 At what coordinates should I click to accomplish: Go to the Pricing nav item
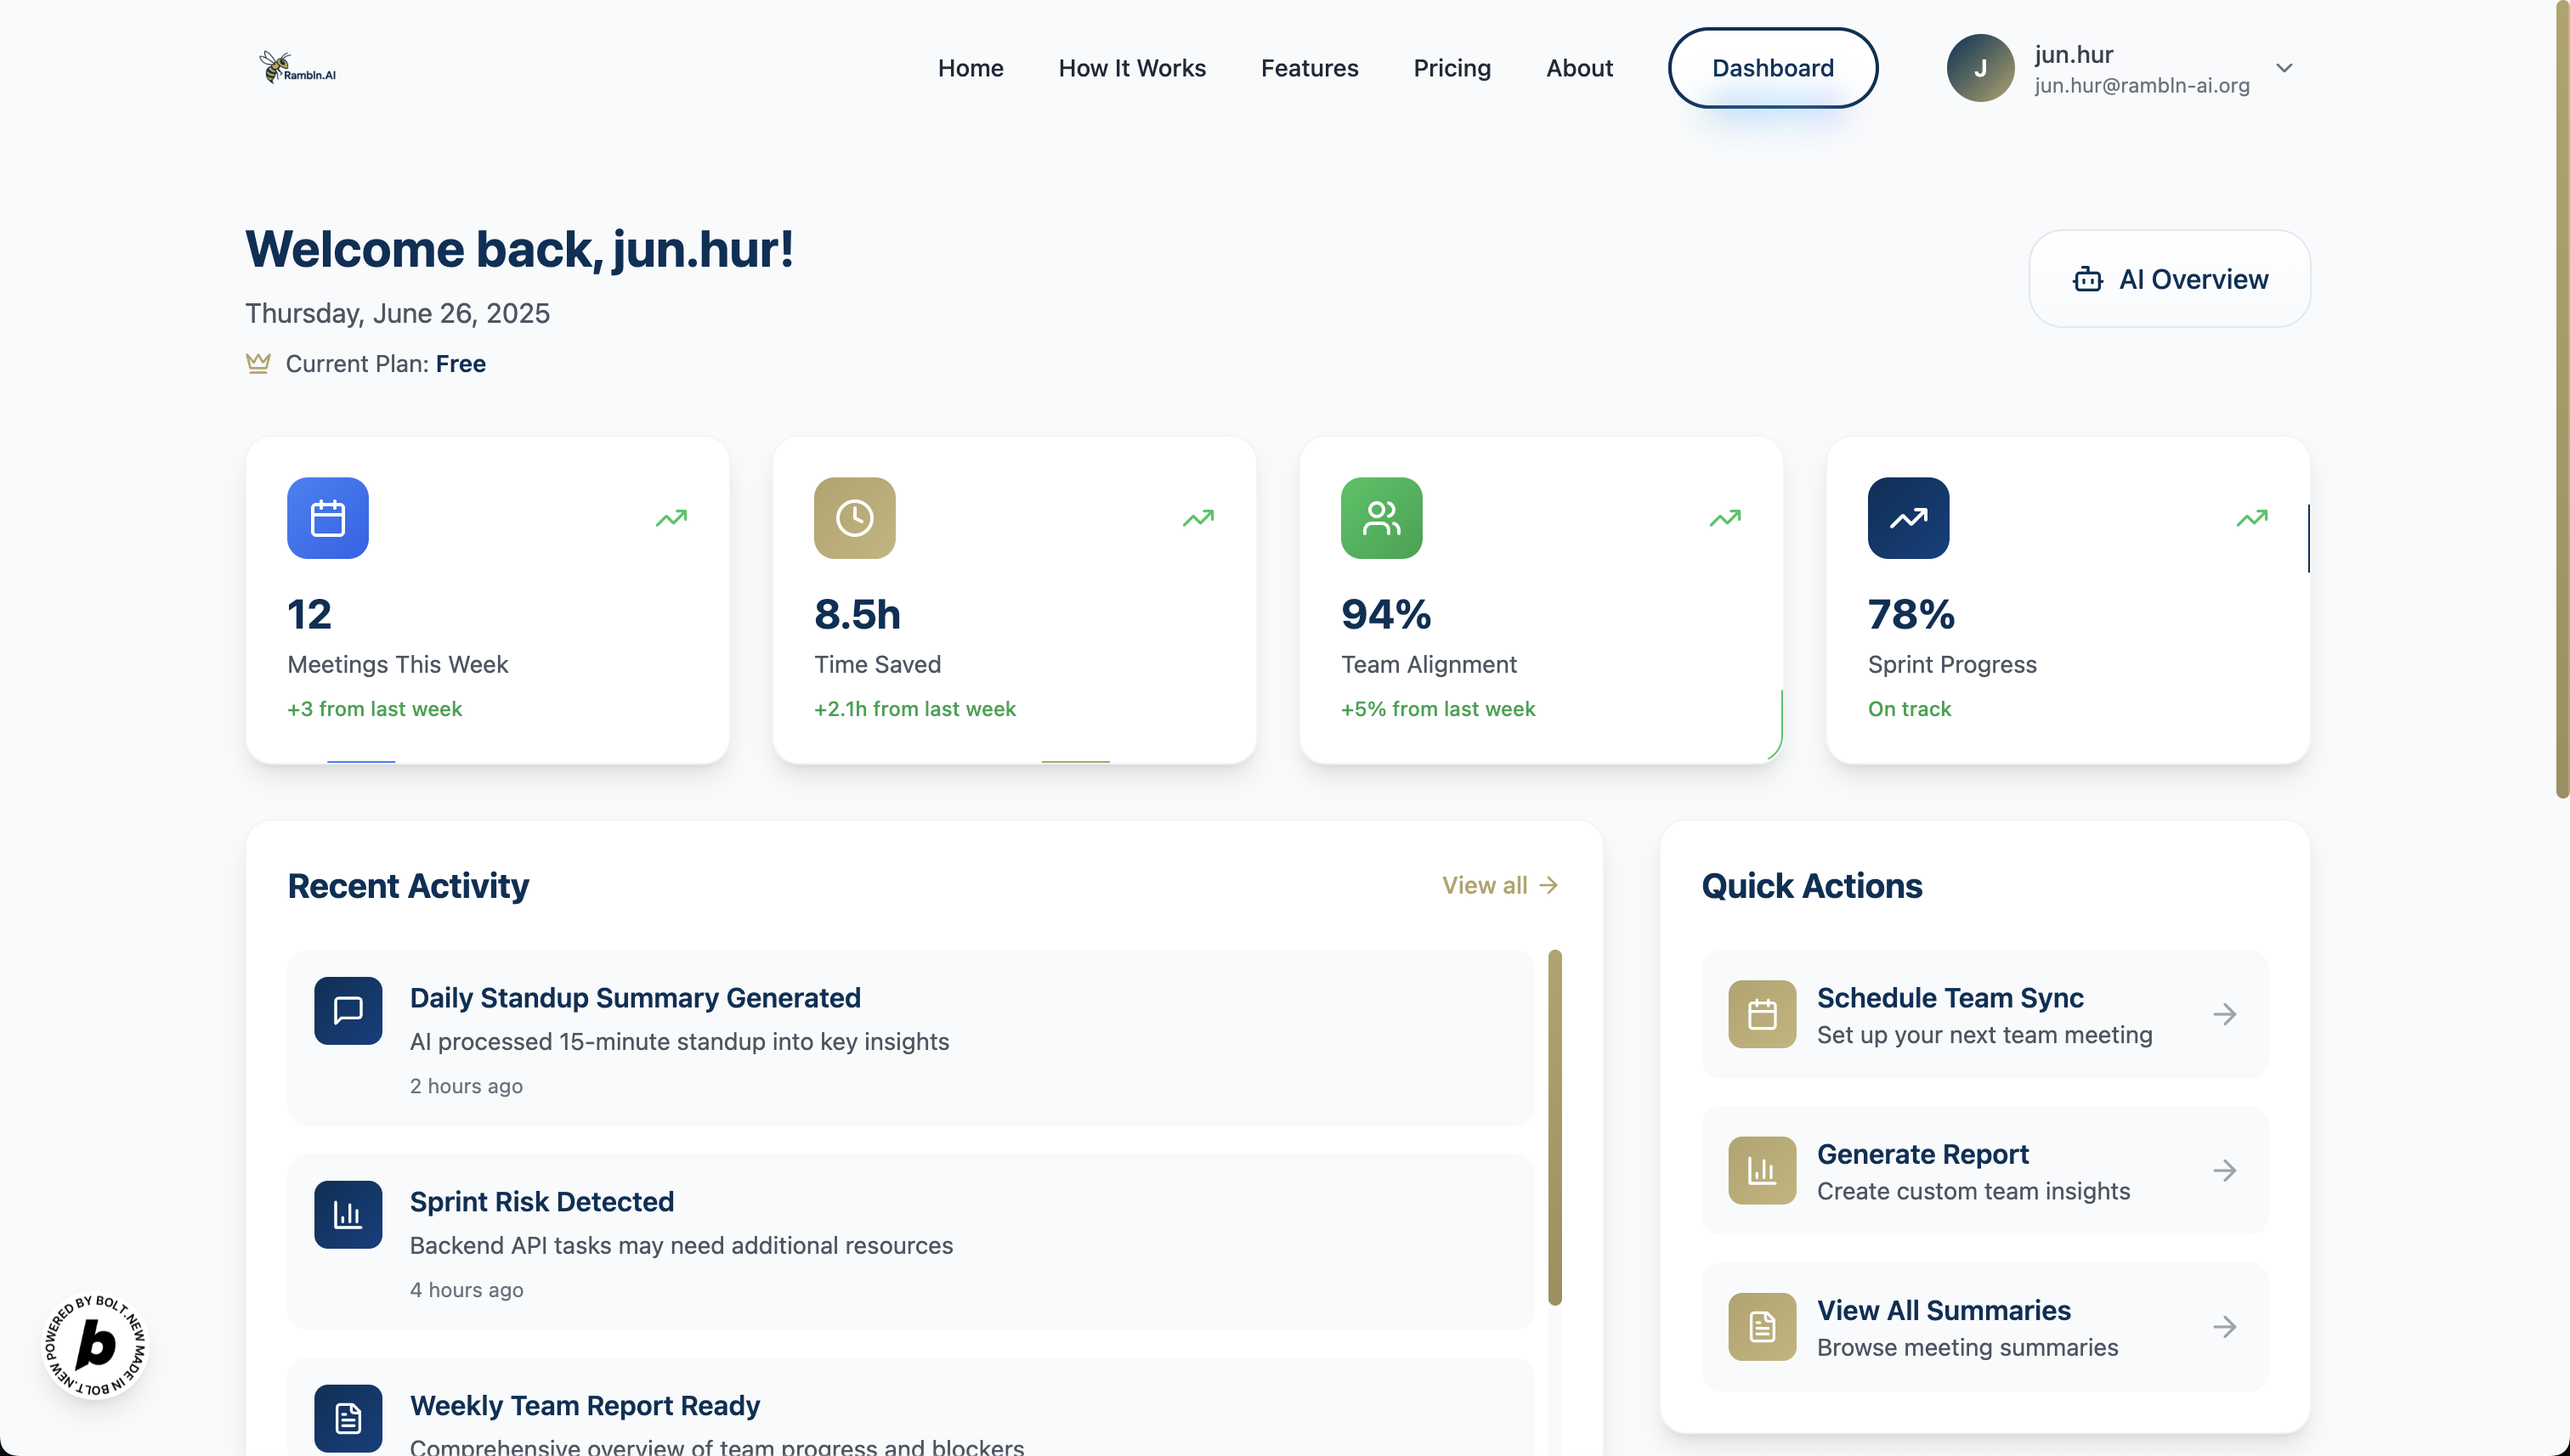click(x=1452, y=68)
